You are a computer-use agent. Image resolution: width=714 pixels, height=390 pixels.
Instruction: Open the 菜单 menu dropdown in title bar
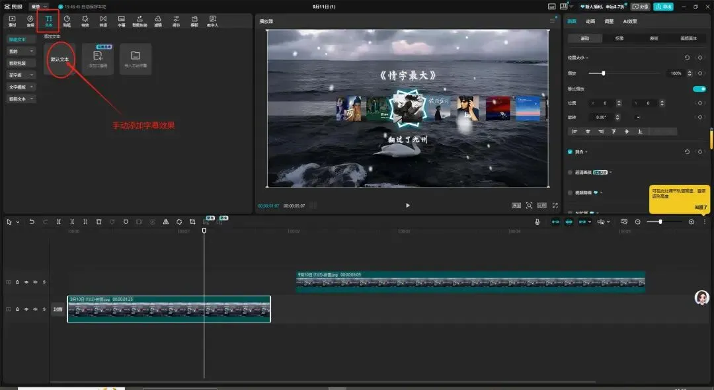38,6
